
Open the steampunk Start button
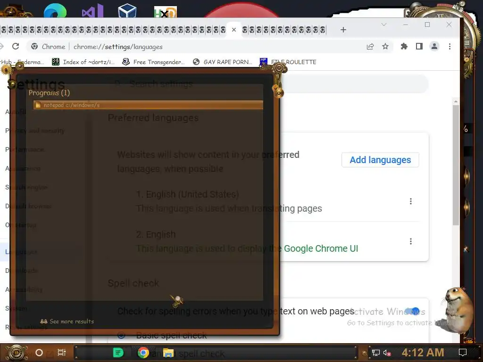17,353
